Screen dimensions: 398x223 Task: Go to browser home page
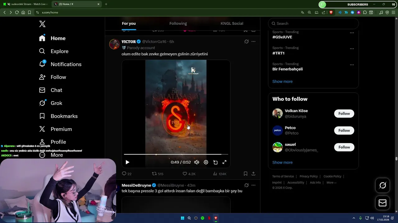coord(23,12)
